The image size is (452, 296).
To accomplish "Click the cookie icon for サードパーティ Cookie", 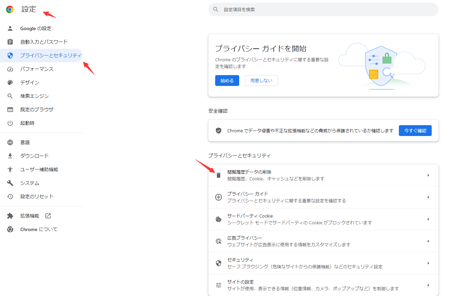I will [x=219, y=219].
